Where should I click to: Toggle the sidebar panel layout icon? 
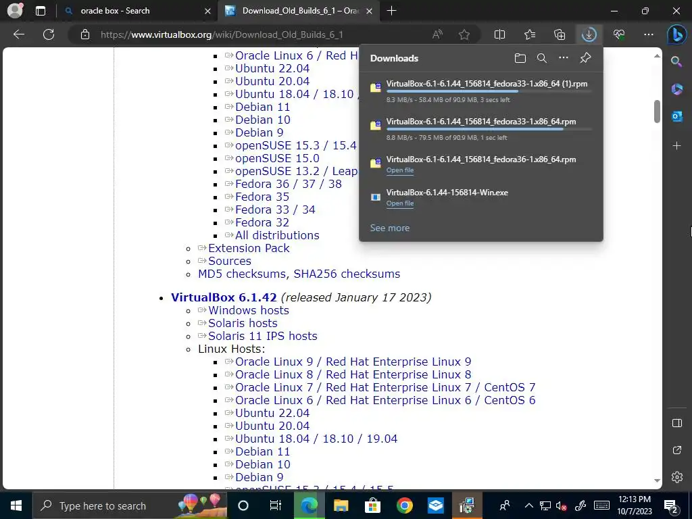tap(676, 423)
